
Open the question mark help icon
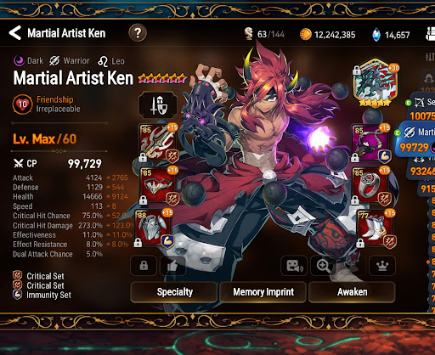[138, 33]
